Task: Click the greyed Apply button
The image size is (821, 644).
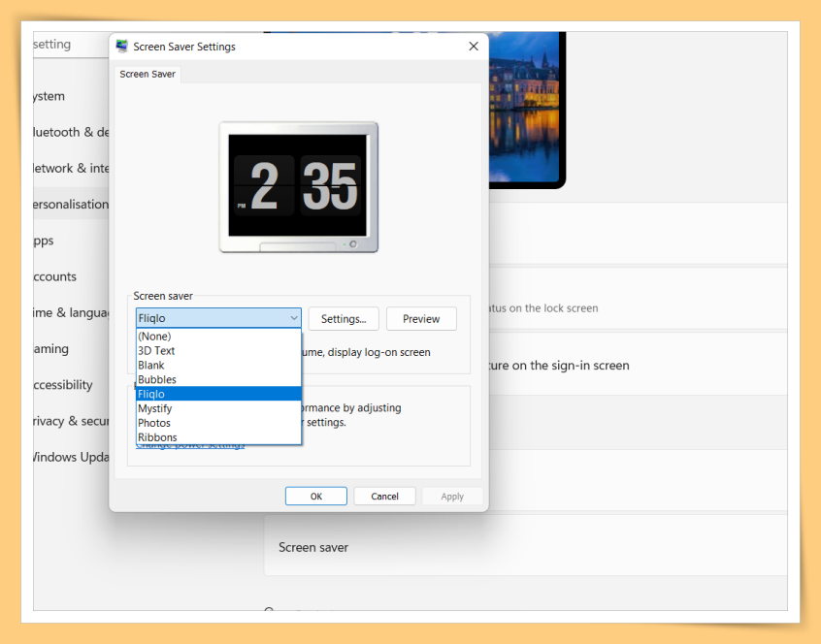Action: click(x=452, y=496)
